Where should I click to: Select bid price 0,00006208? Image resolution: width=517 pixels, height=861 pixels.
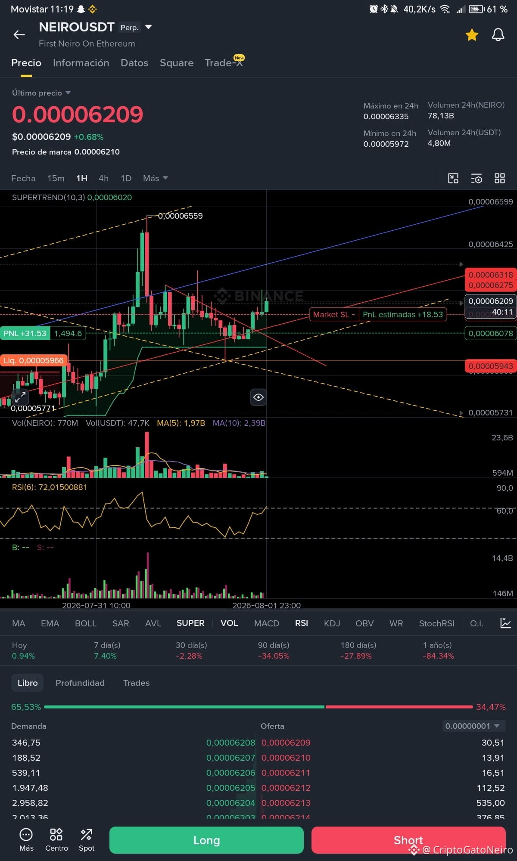pyautogui.click(x=230, y=743)
